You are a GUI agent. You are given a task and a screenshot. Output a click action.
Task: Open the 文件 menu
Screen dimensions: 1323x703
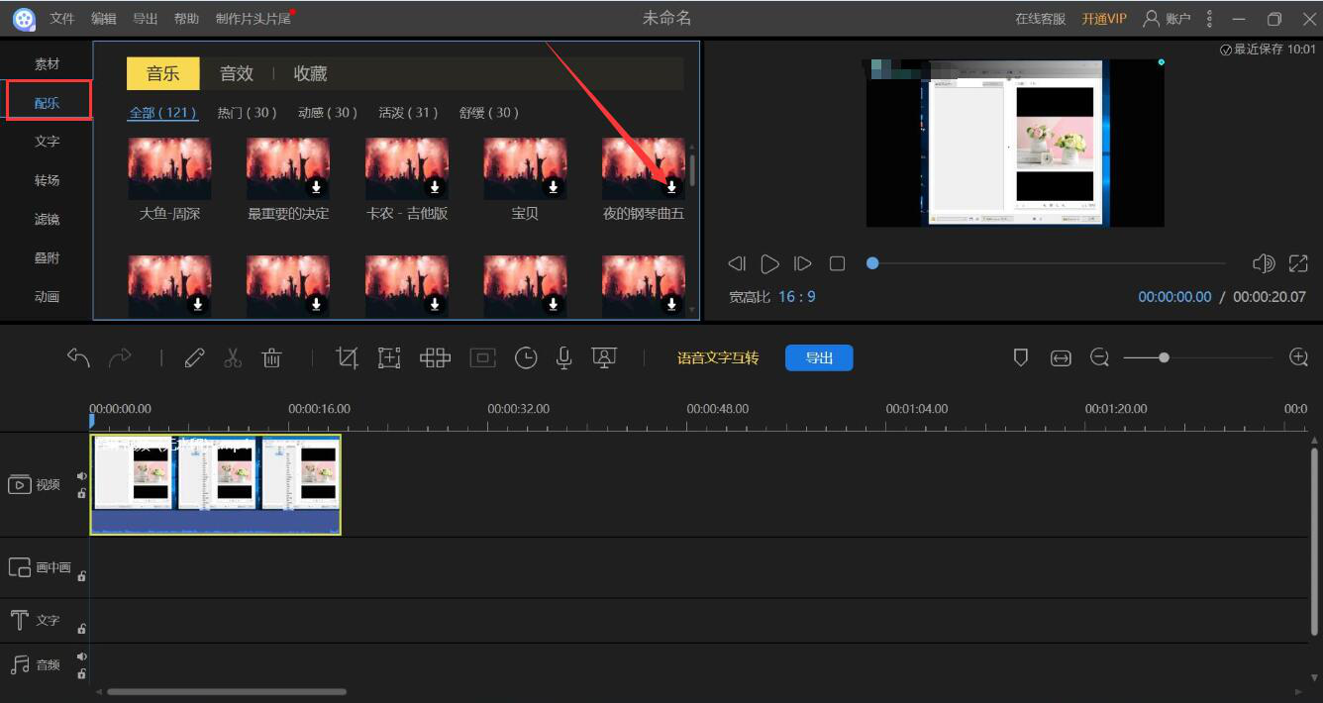[x=62, y=19]
